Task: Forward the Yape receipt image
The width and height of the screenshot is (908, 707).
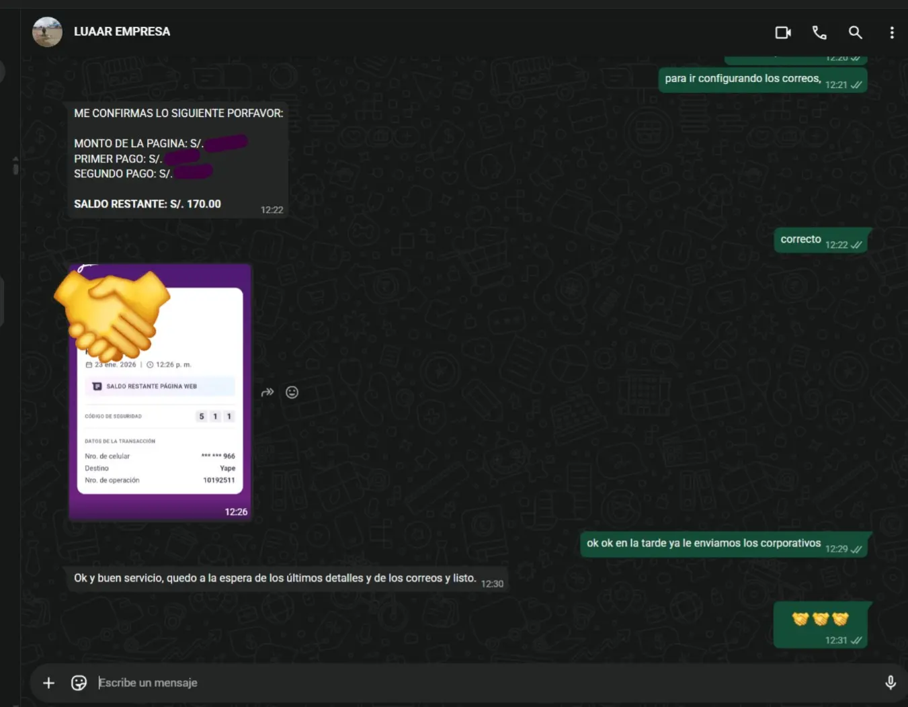Action: click(267, 392)
